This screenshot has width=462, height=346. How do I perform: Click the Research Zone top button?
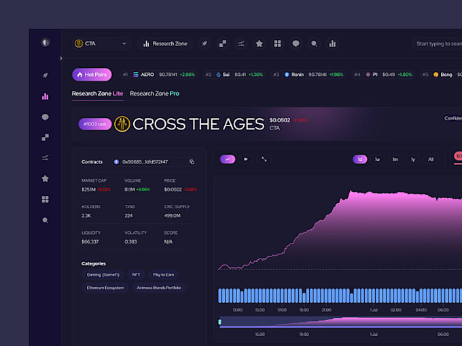pyautogui.click(x=164, y=43)
